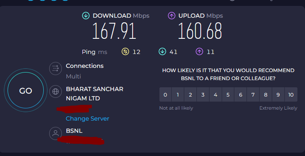
Task: Choose rating 7 on recommendation scale
Action: pos(253,94)
